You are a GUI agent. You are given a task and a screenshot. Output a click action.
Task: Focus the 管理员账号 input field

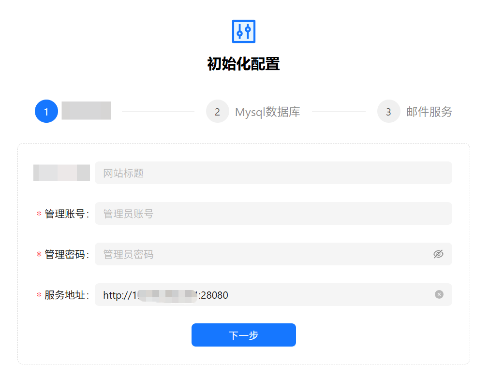[273, 214]
